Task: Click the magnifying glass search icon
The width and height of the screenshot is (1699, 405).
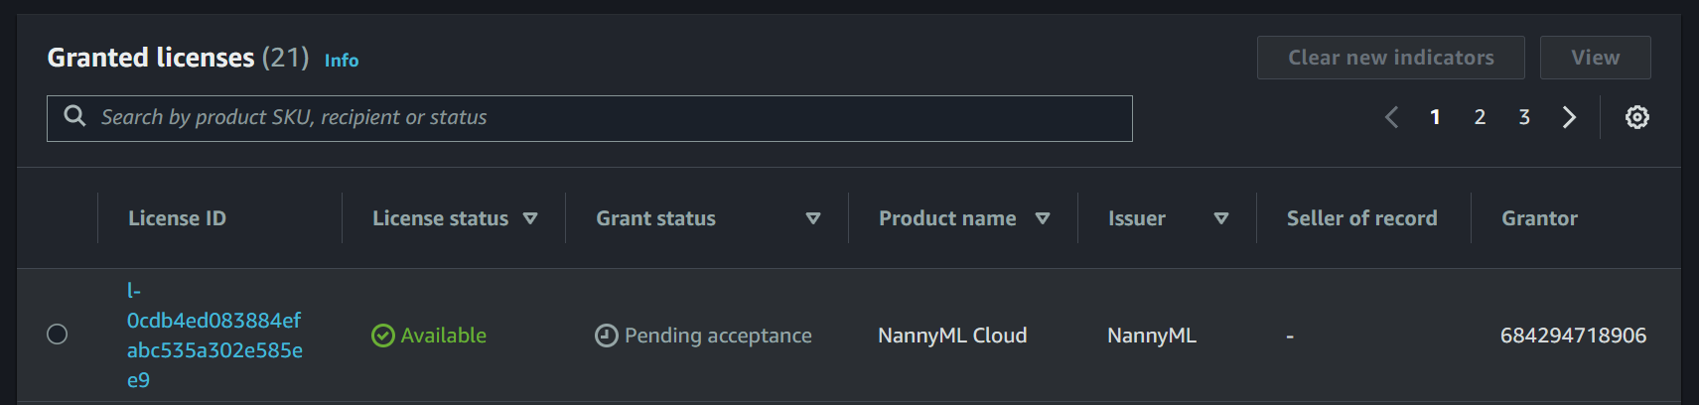Action: pyautogui.click(x=74, y=116)
